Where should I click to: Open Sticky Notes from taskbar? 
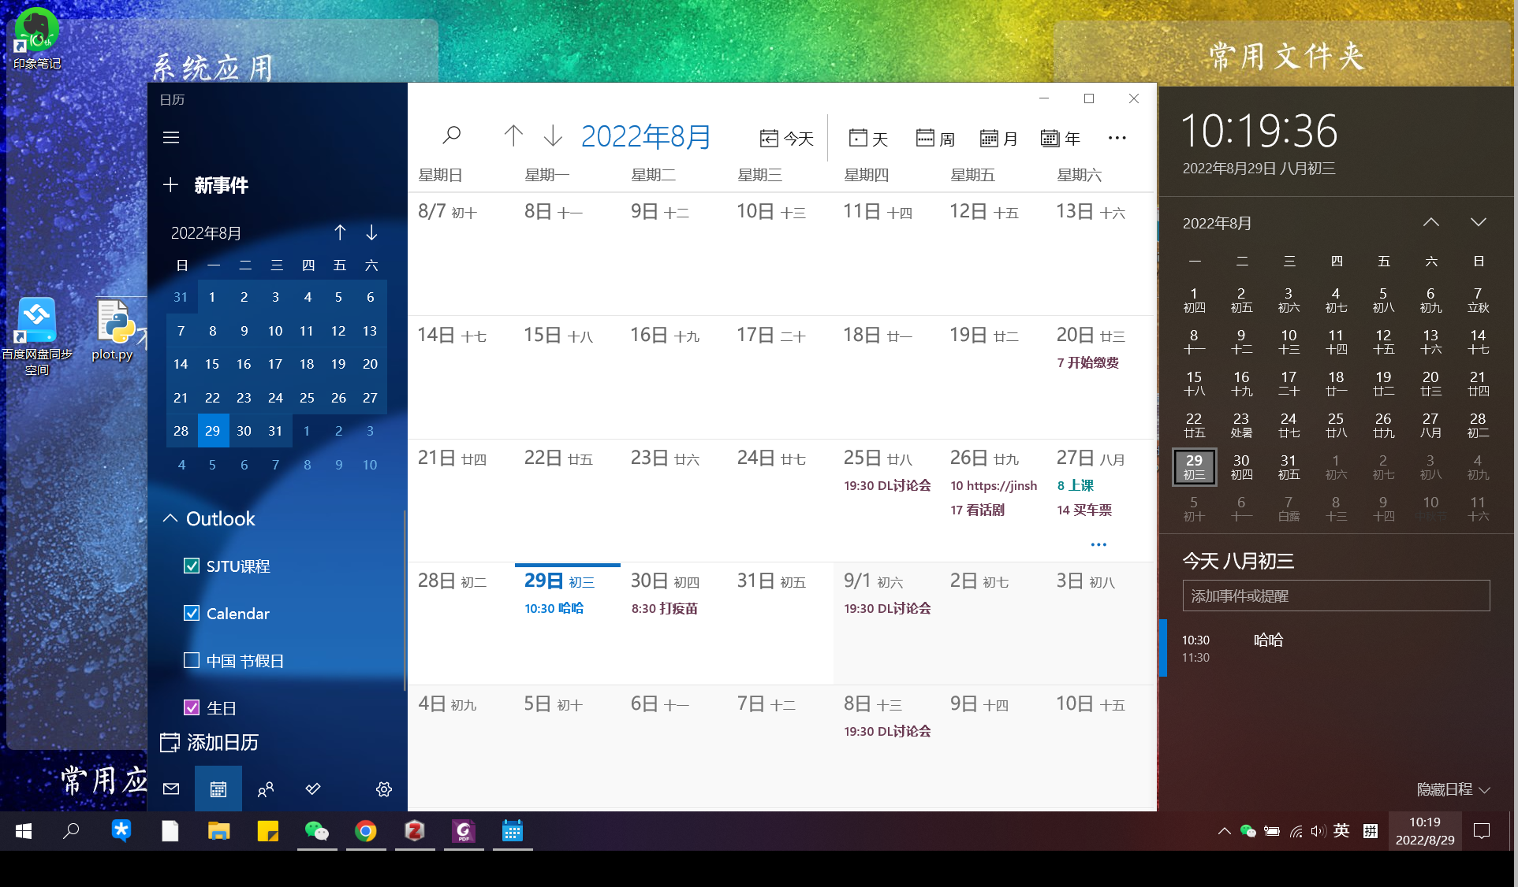267,830
